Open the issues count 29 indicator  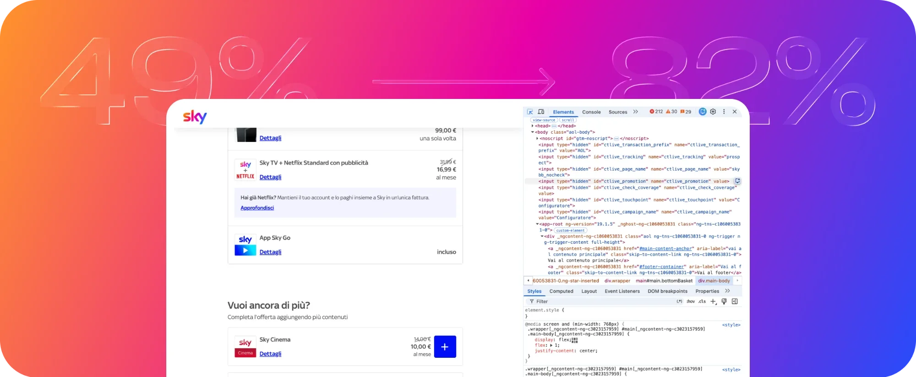click(686, 112)
